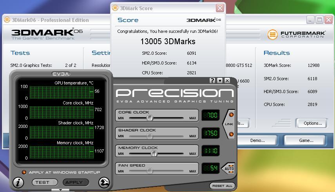
Task: Maximize the 3DMark06 window
Action: pyautogui.click(x=319, y=20)
